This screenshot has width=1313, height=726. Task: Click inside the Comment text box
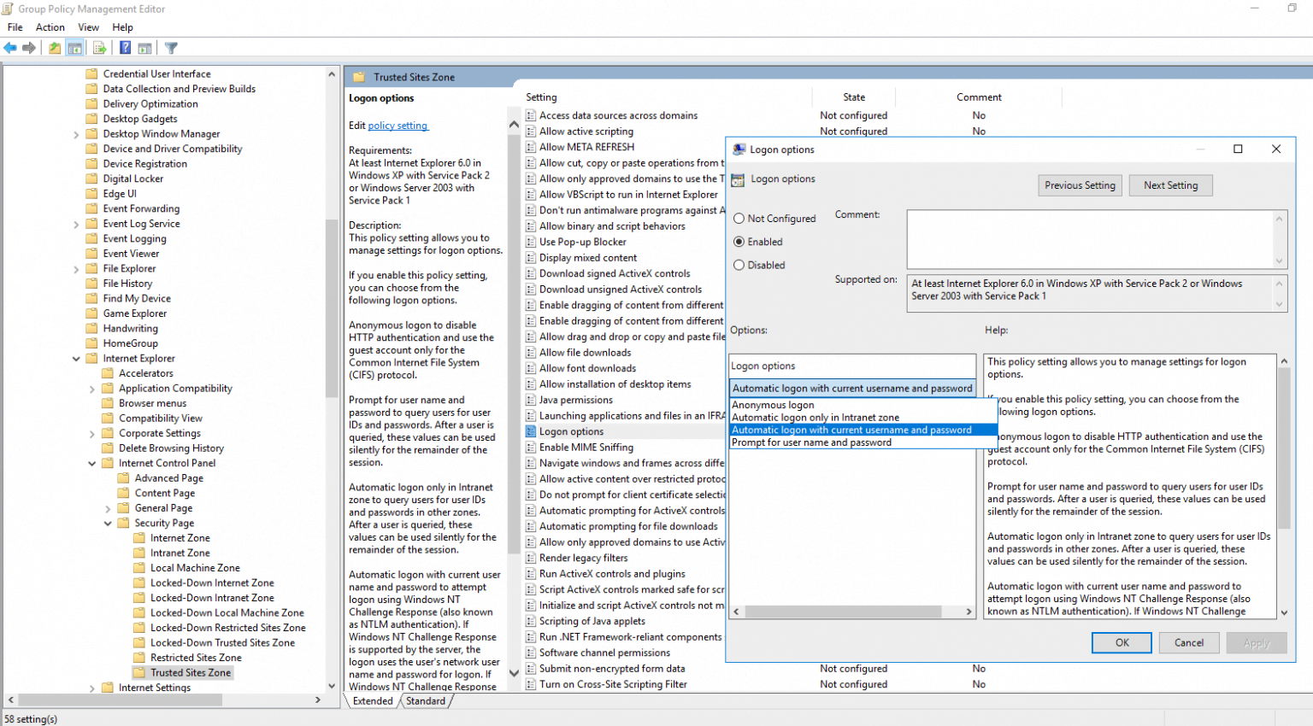(x=1091, y=239)
